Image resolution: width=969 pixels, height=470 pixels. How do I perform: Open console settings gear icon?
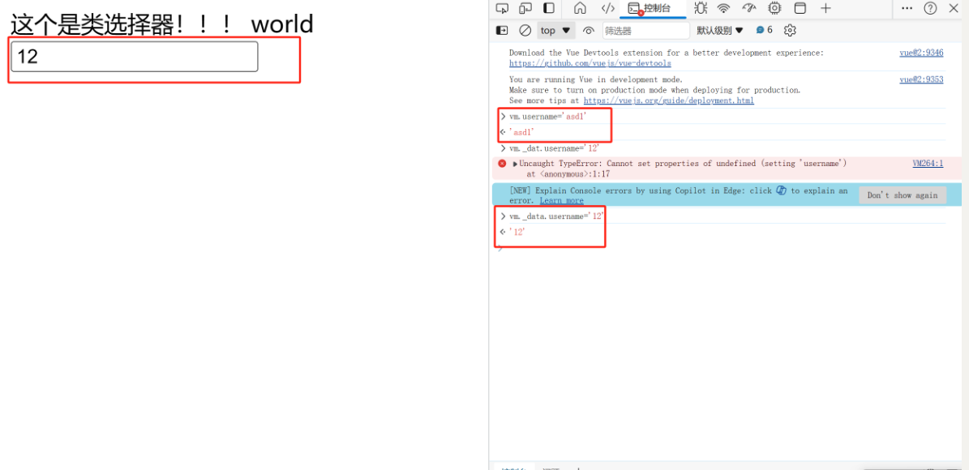point(790,30)
